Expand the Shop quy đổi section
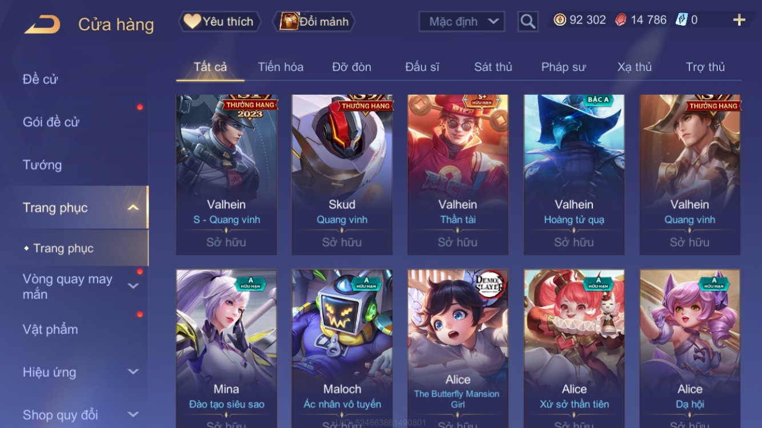Image resolution: width=762 pixels, height=428 pixels. click(133, 414)
